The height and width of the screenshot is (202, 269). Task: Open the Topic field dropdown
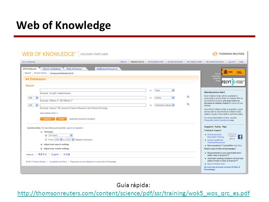(x=164, y=90)
